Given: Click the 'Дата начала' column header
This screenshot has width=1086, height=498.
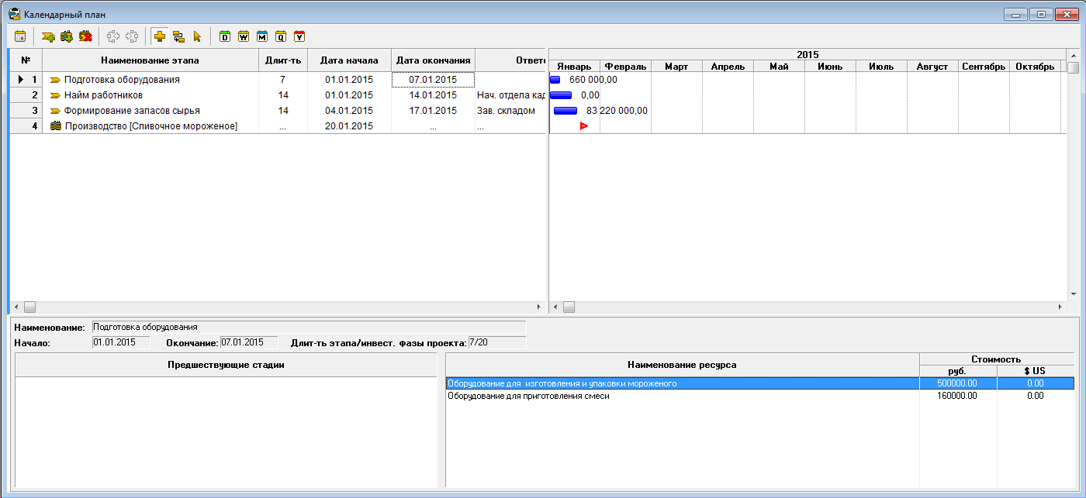Looking at the screenshot, I should pyautogui.click(x=349, y=60).
